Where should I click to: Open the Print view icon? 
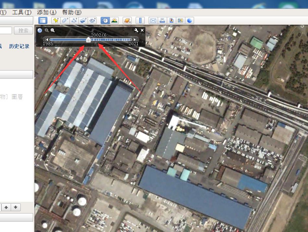(162, 20)
